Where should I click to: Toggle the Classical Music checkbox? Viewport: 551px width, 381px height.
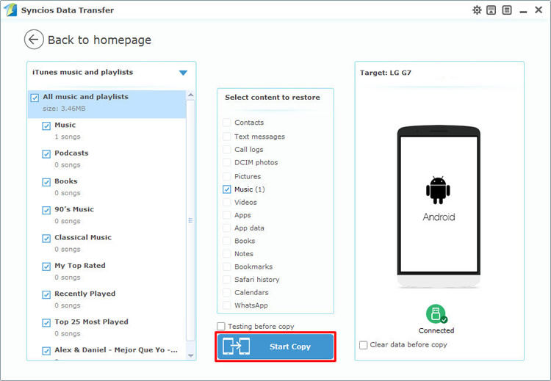(x=46, y=238)
